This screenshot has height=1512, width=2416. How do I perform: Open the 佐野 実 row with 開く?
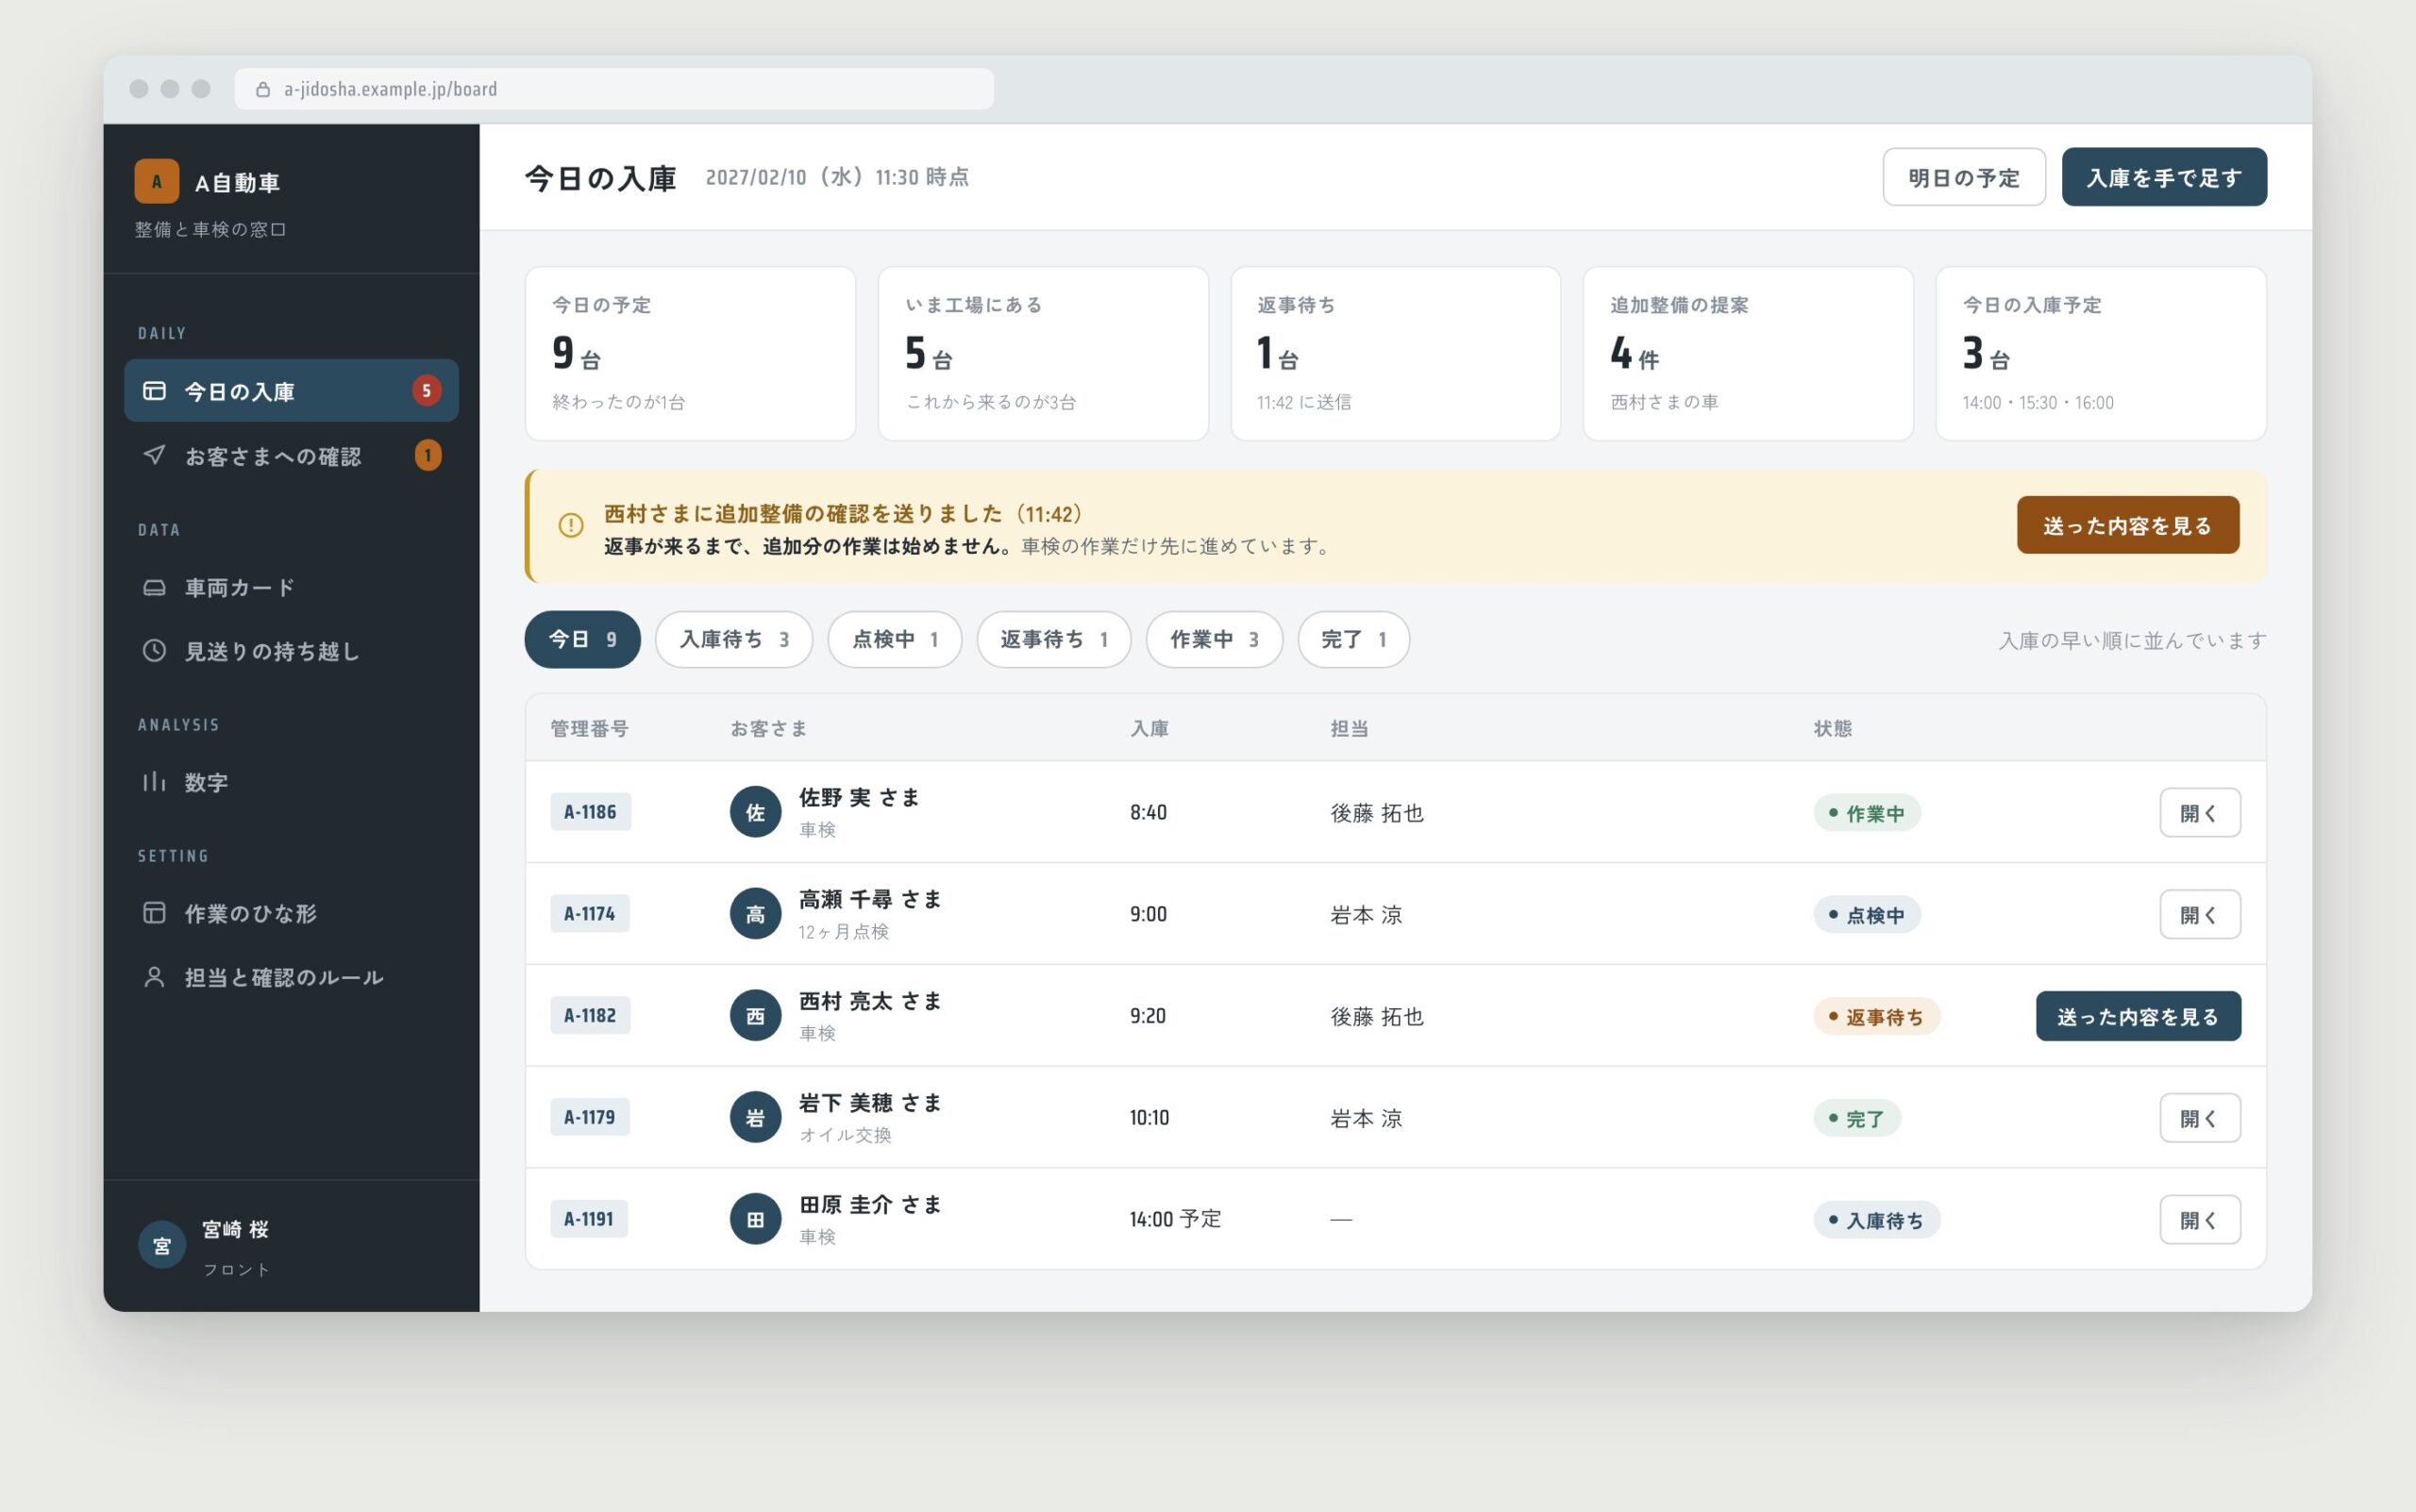pyautogui.click(x=2200, y=812)
